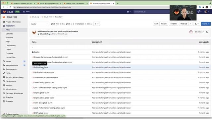Open SAST.gitlab-ci.yml file

[41, 113]
